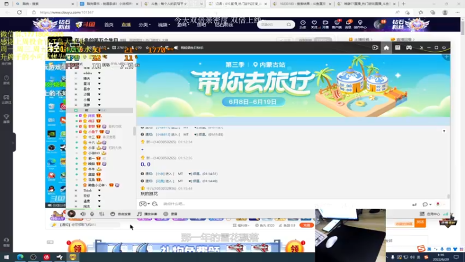Click the Douyu user avatar with badge
The image size is (465, 262).
379,24
